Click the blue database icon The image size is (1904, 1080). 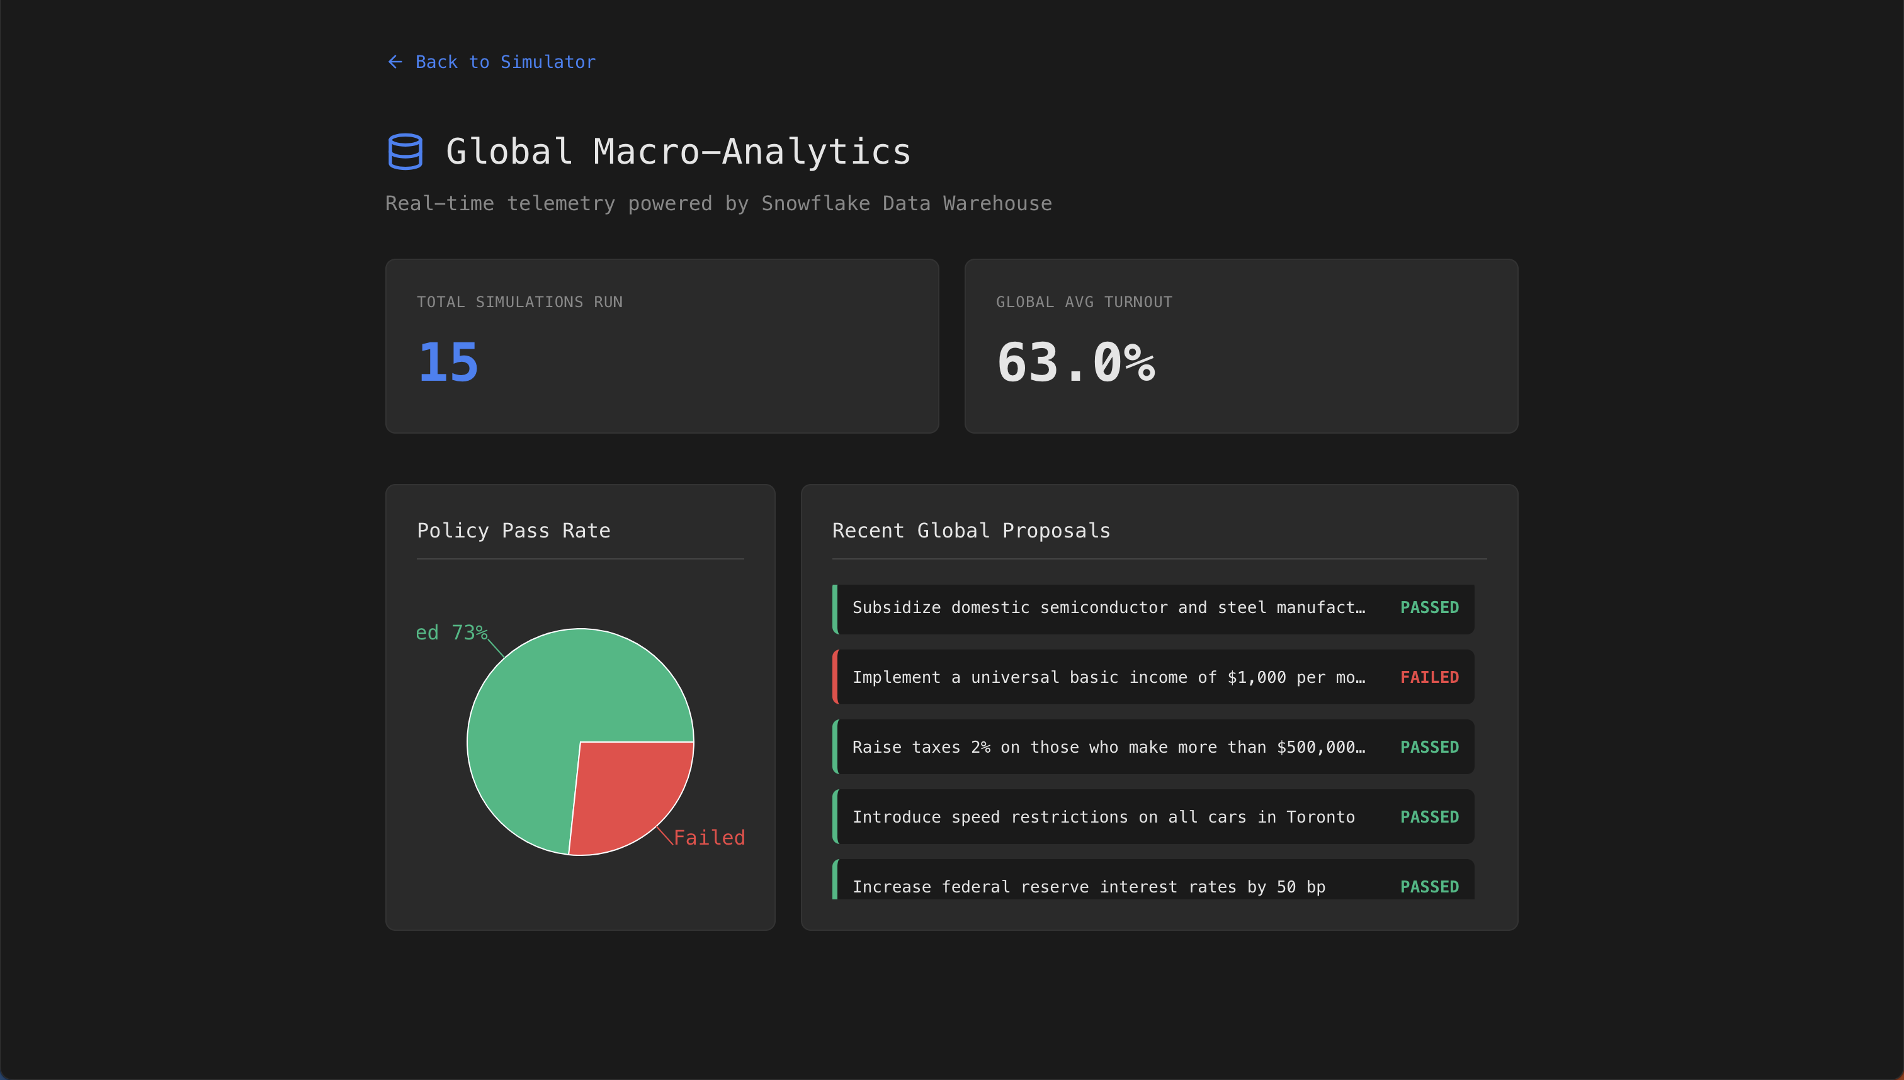tap(405, 152)
